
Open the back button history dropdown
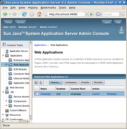tap(10, 14)
